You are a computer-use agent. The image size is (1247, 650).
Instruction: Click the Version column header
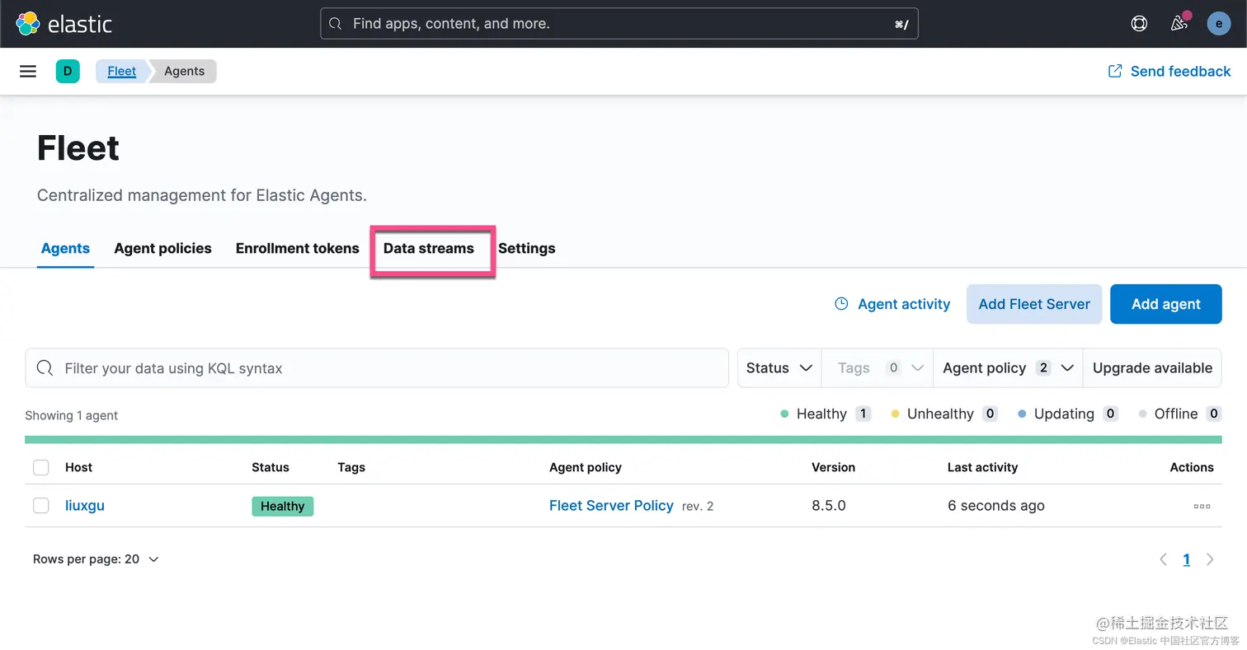coord(833,467)
